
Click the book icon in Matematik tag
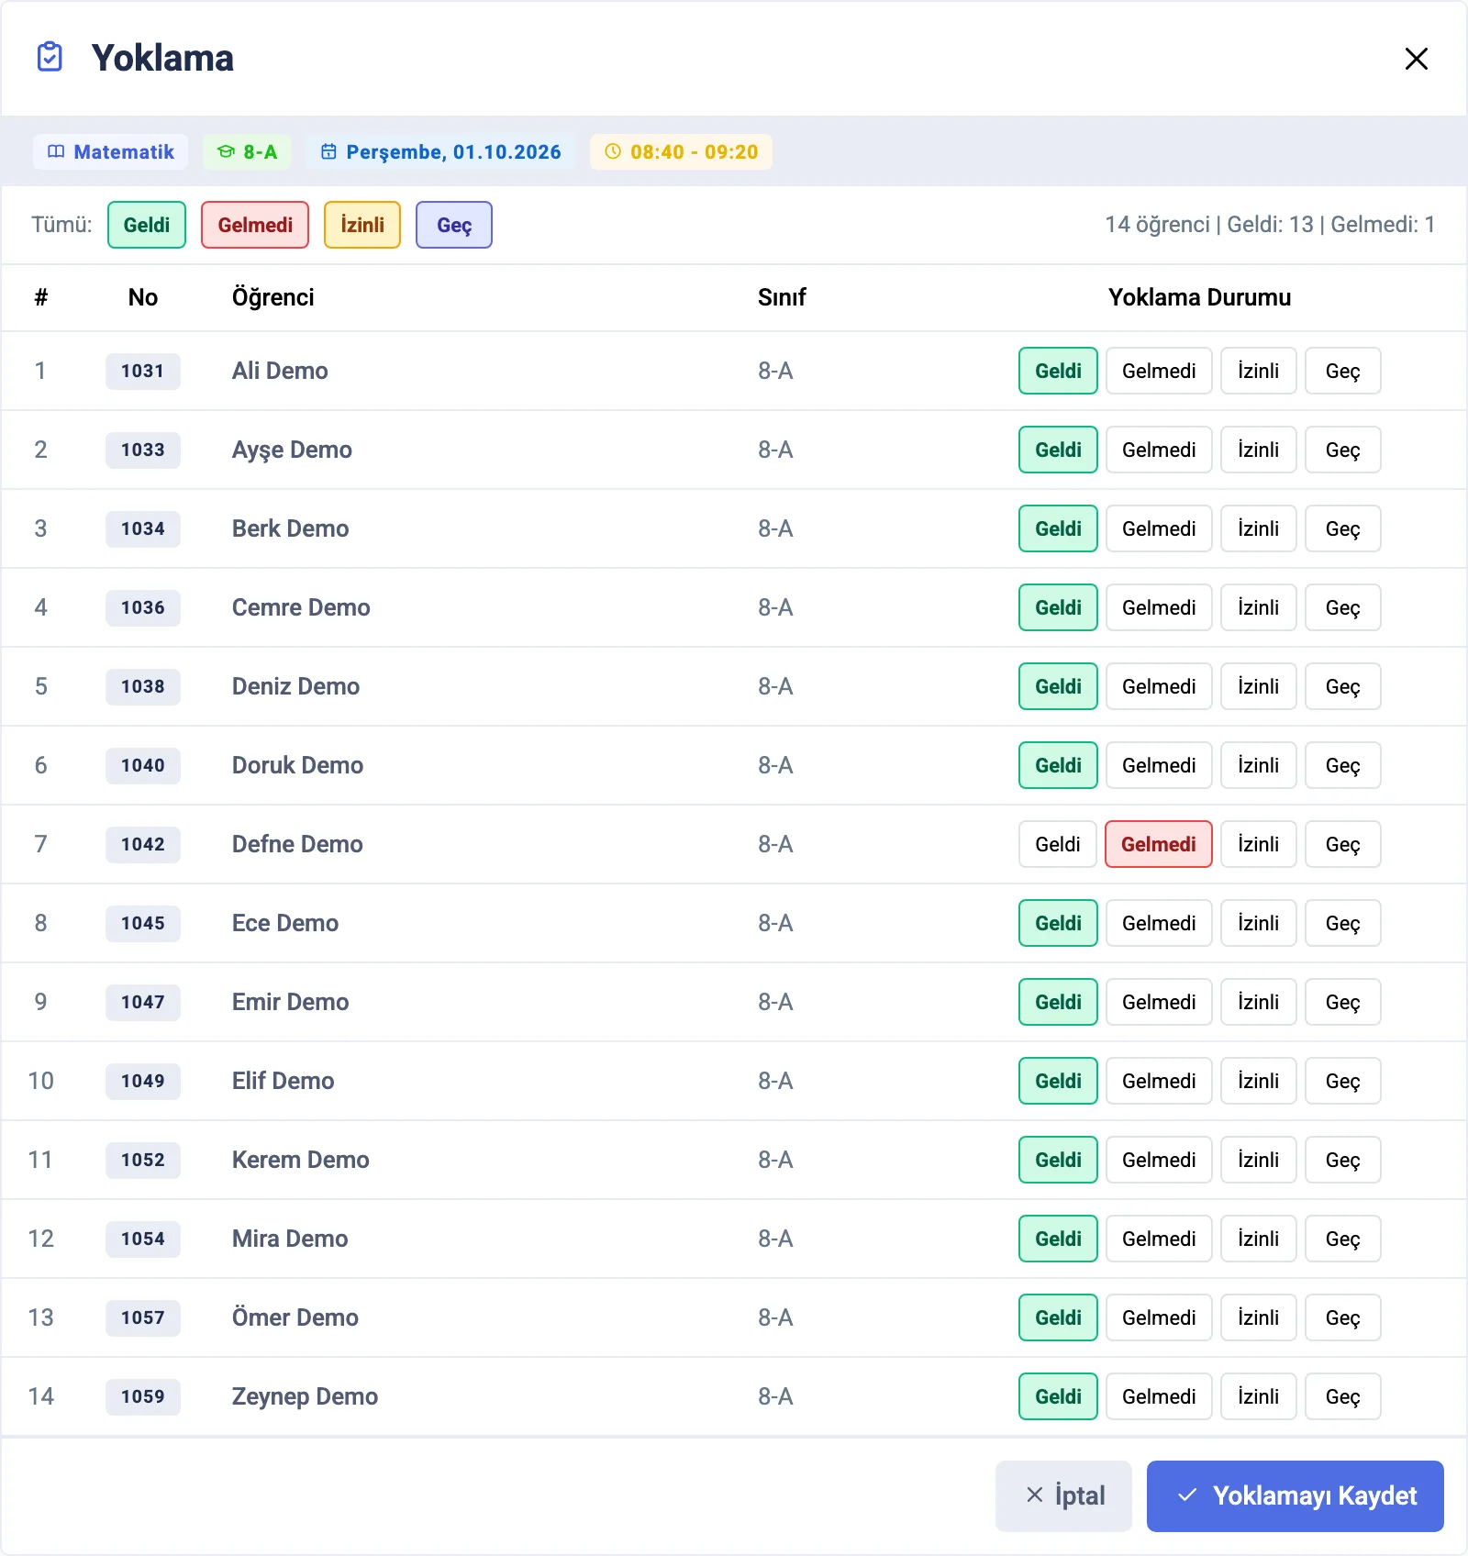coord(56,151)
